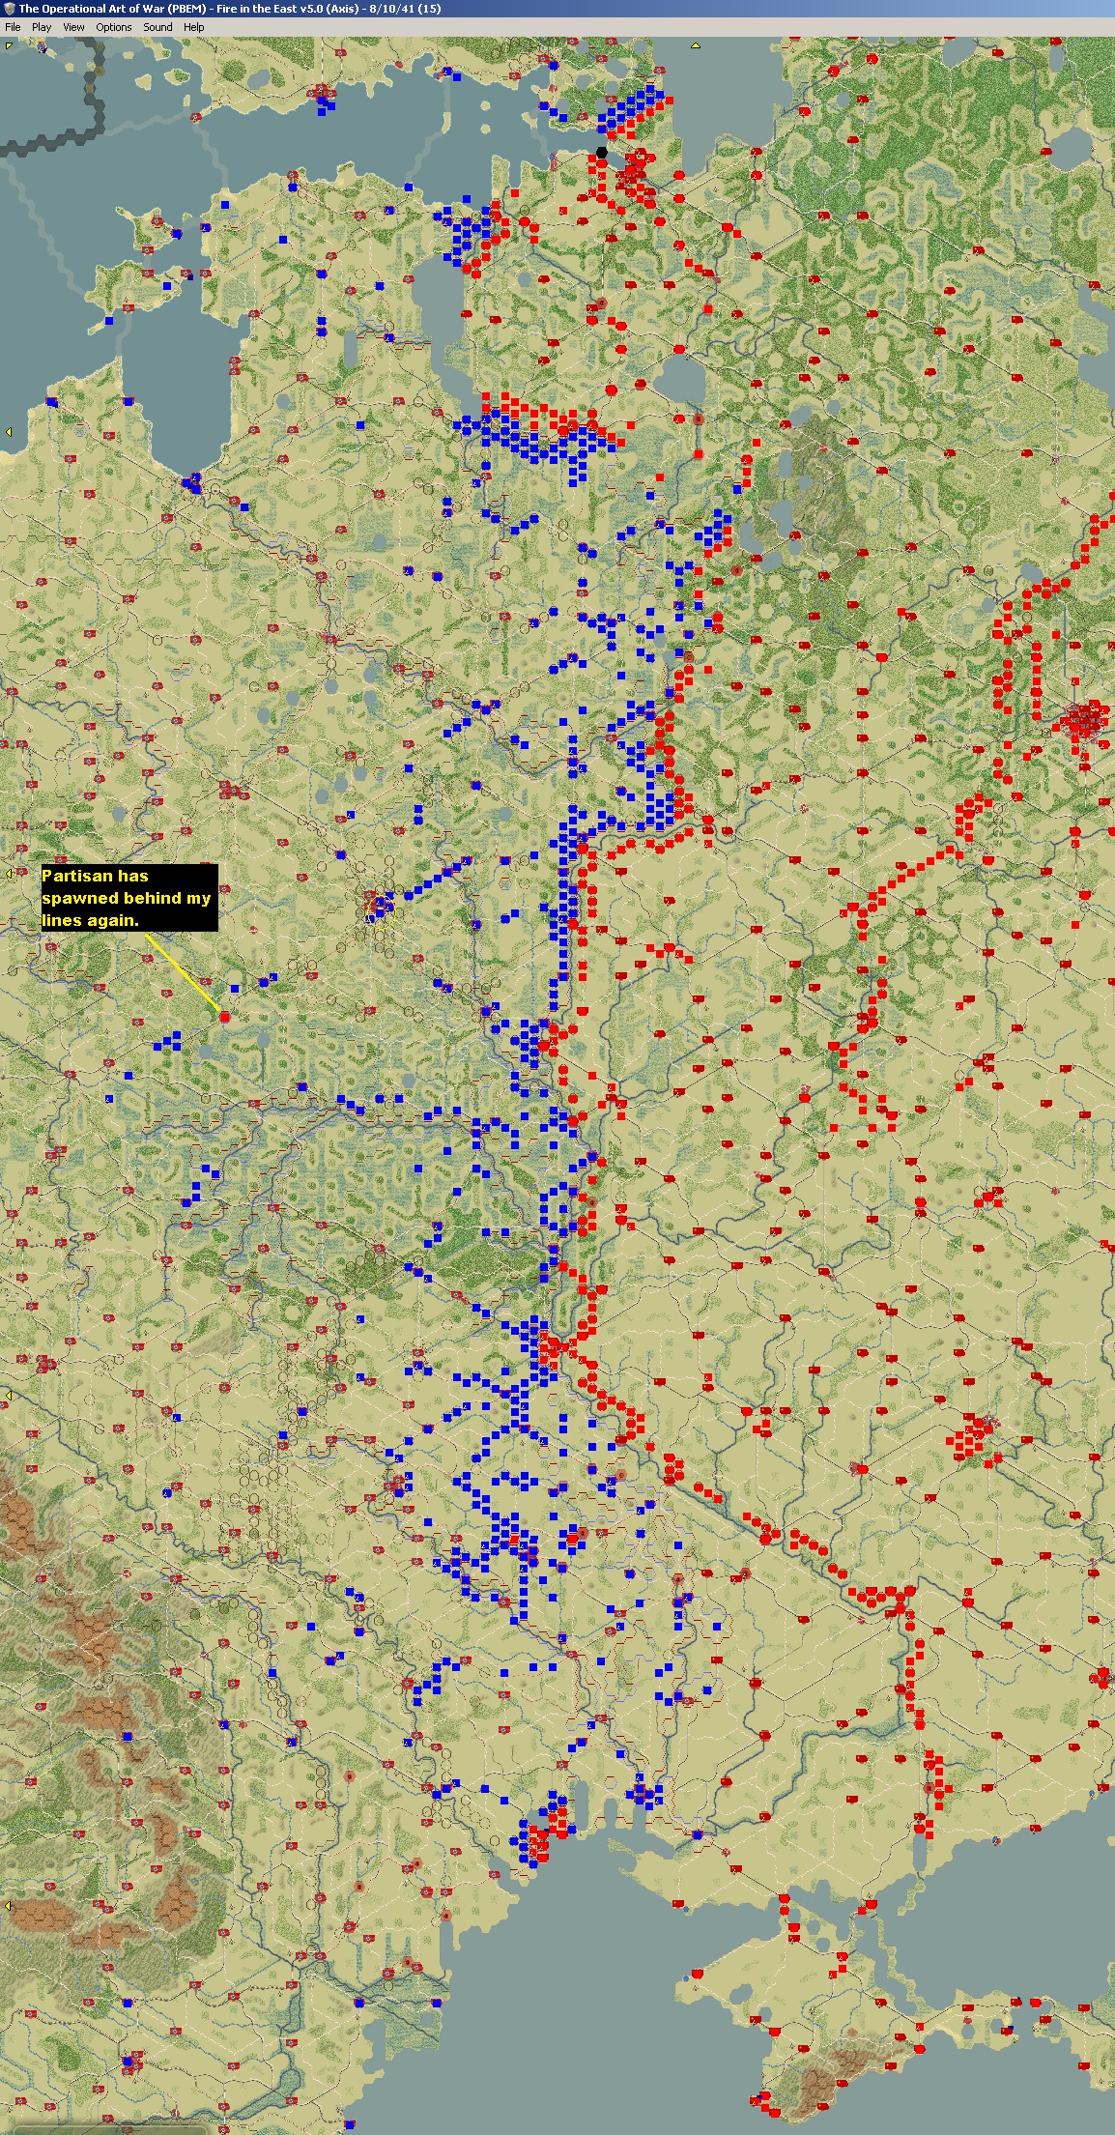Screen dimensions: 1115x2135
Task: Click the left-edge scroll arrow beside the Partisan note
Action: tap(7, 873)
